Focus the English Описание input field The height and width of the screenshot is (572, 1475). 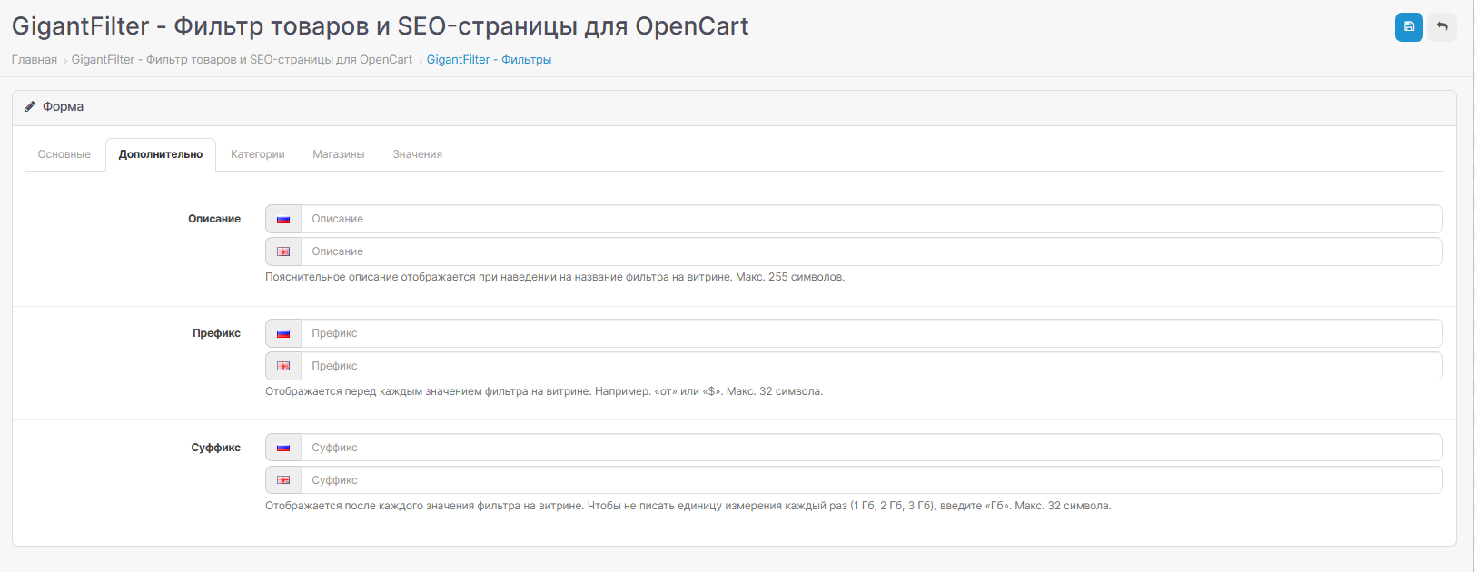[872, 251]
